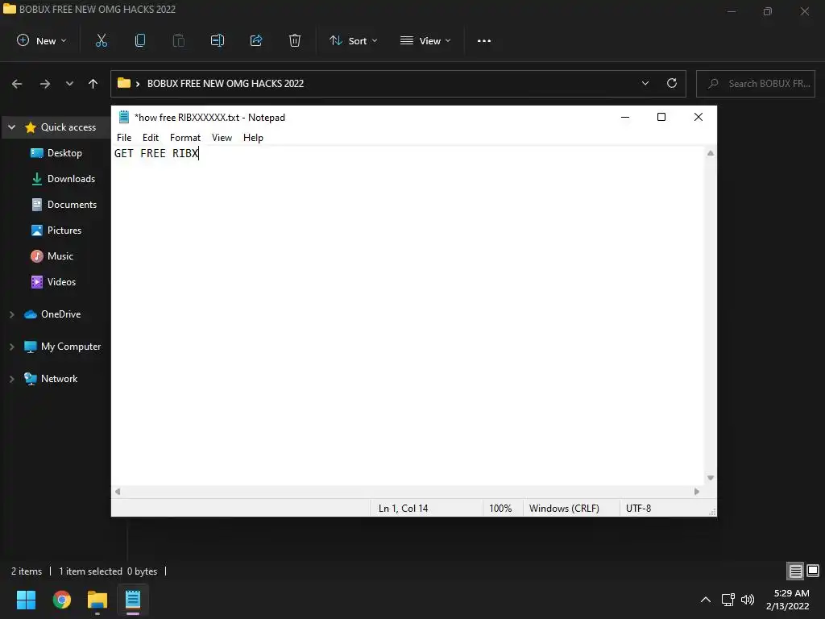Open Notepad View menu

tap(222, 138)
